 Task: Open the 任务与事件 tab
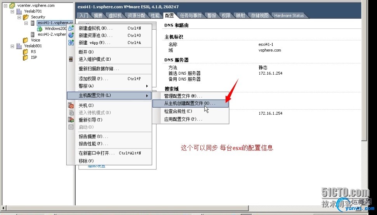(191, 16)
